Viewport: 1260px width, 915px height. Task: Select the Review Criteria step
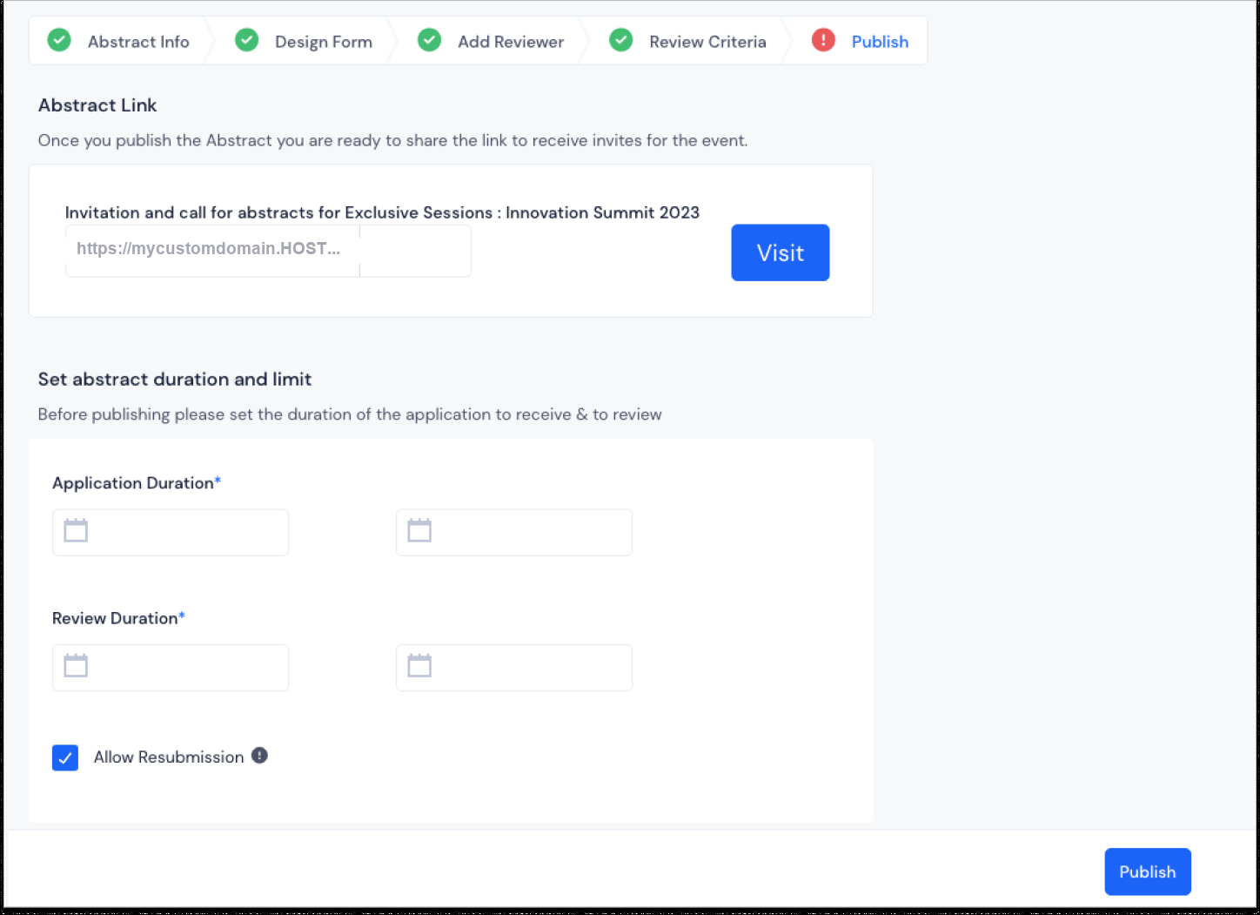click(707, 42)
